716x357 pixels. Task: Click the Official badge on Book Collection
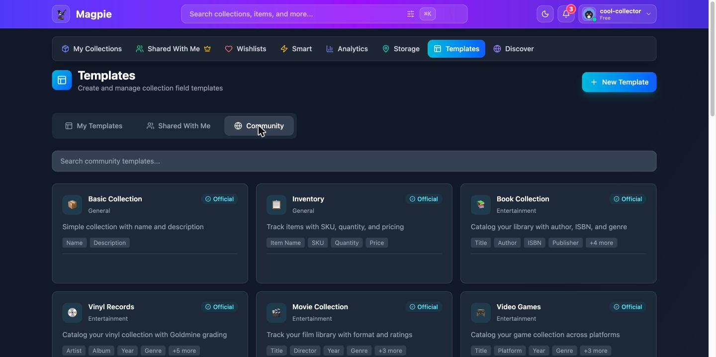[x=628, y=199]
